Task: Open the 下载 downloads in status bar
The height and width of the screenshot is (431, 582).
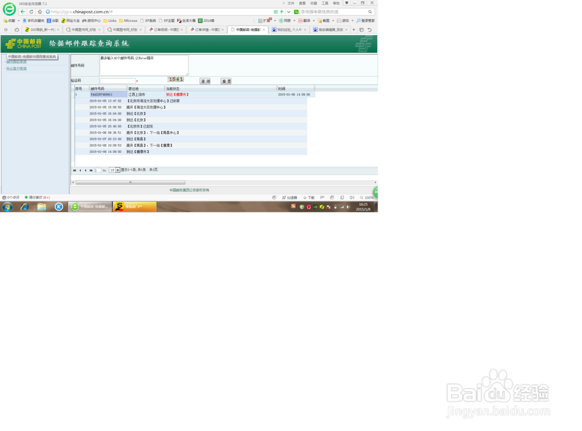Action: (x=309, y=198)
